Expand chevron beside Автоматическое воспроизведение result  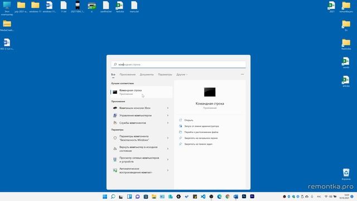168,170
